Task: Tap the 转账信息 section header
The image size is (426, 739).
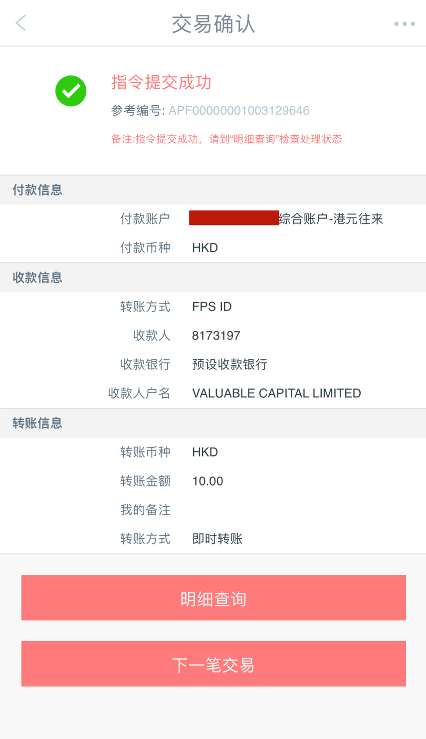Action: coord(37,423)
